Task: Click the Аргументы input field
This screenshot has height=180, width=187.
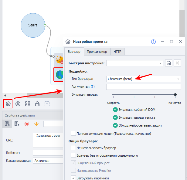Action: pyautogui.click(x=144, y=87)
